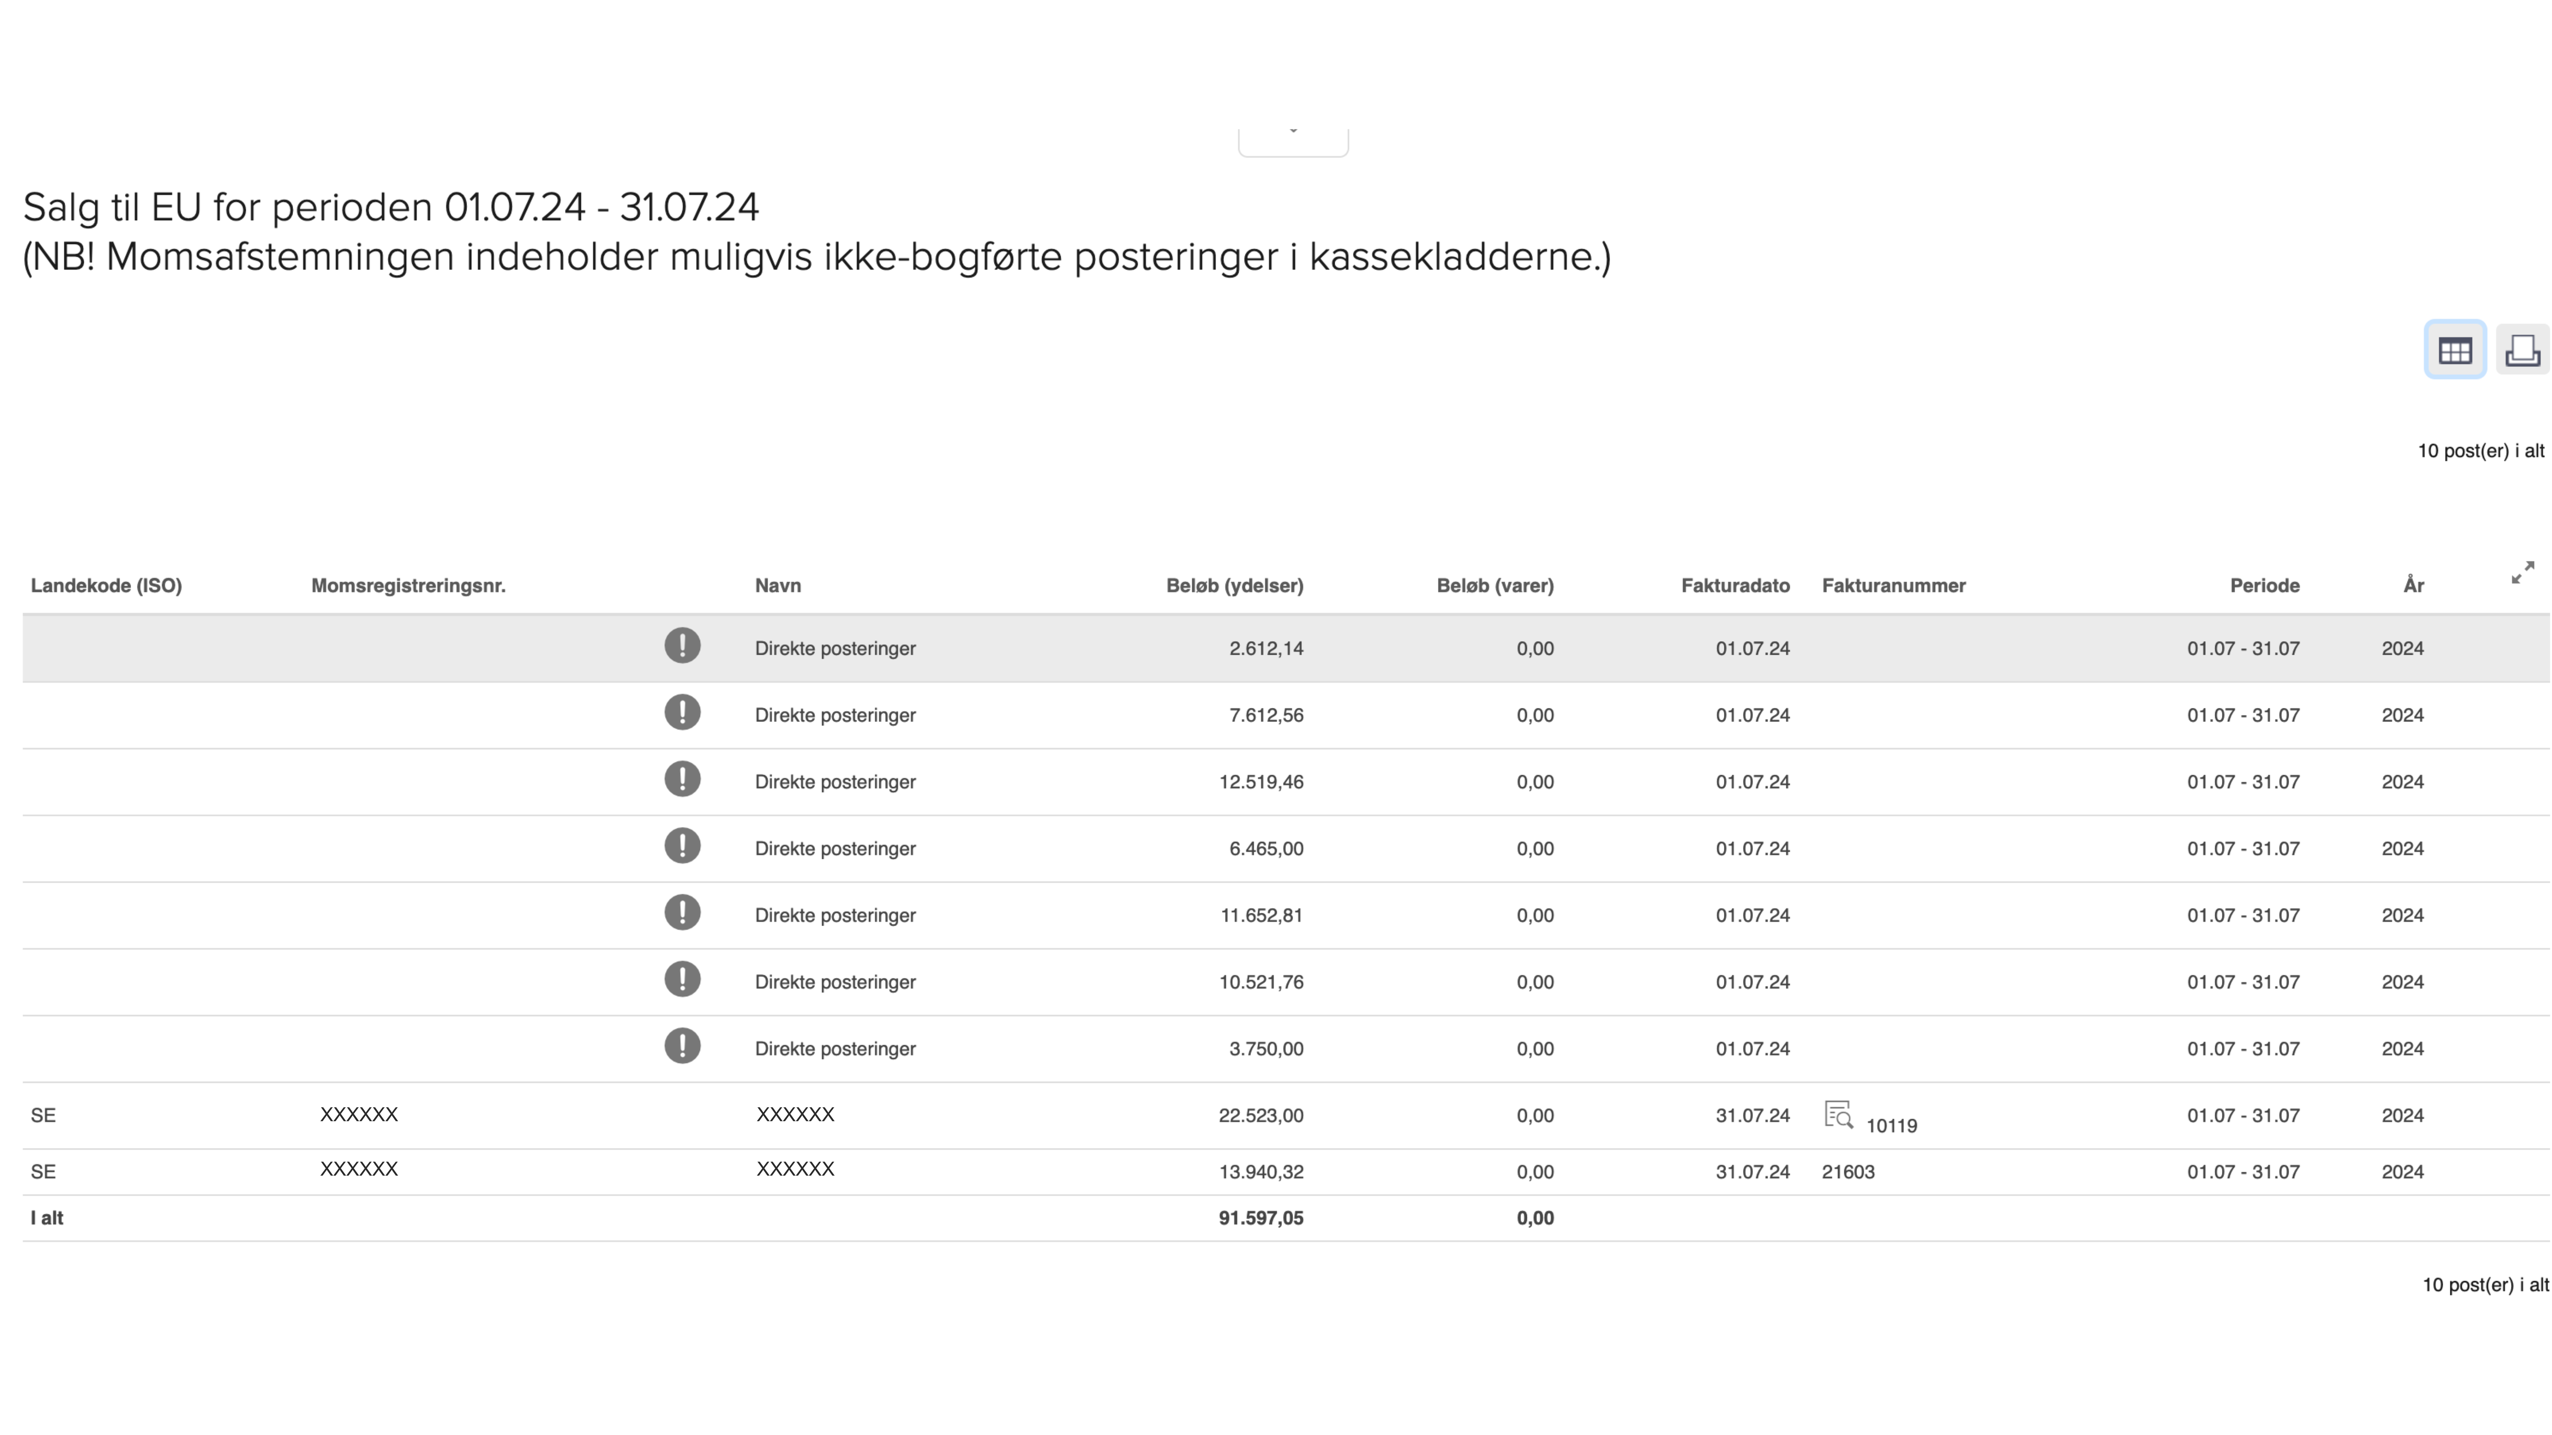Click date 31.07.24 in invoice 21603 row
Image resolution: width=2552 pixels, height=1435 pixels.
pos(1752,1171)
